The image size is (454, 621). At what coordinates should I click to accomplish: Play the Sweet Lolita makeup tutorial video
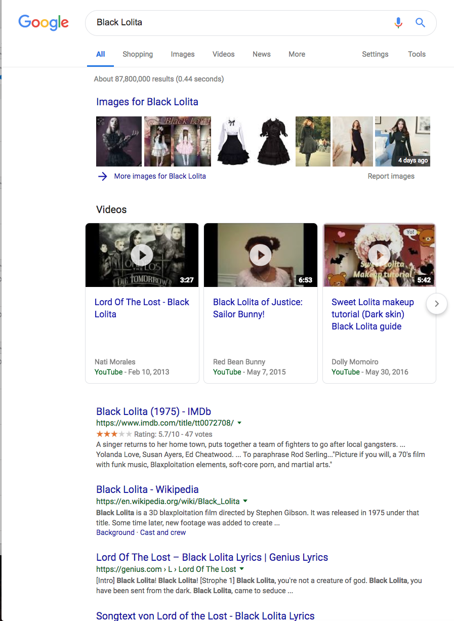379,255
